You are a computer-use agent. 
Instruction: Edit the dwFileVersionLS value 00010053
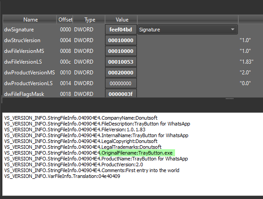[x=121, y=62]
